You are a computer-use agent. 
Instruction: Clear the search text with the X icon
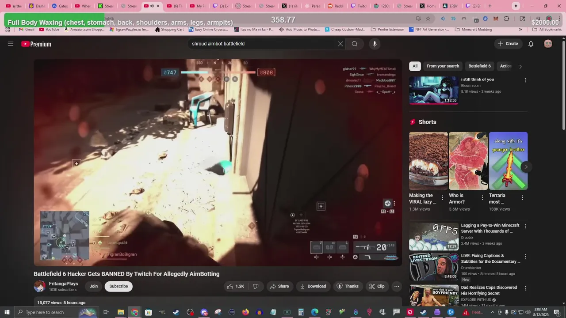pyautogui.click(x=340, y=44)
